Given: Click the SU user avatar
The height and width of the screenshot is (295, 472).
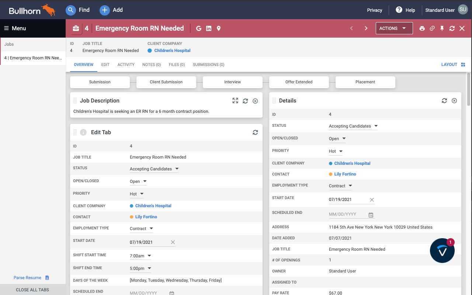Looking at the screenshot, I should click(x=463, y=10).
